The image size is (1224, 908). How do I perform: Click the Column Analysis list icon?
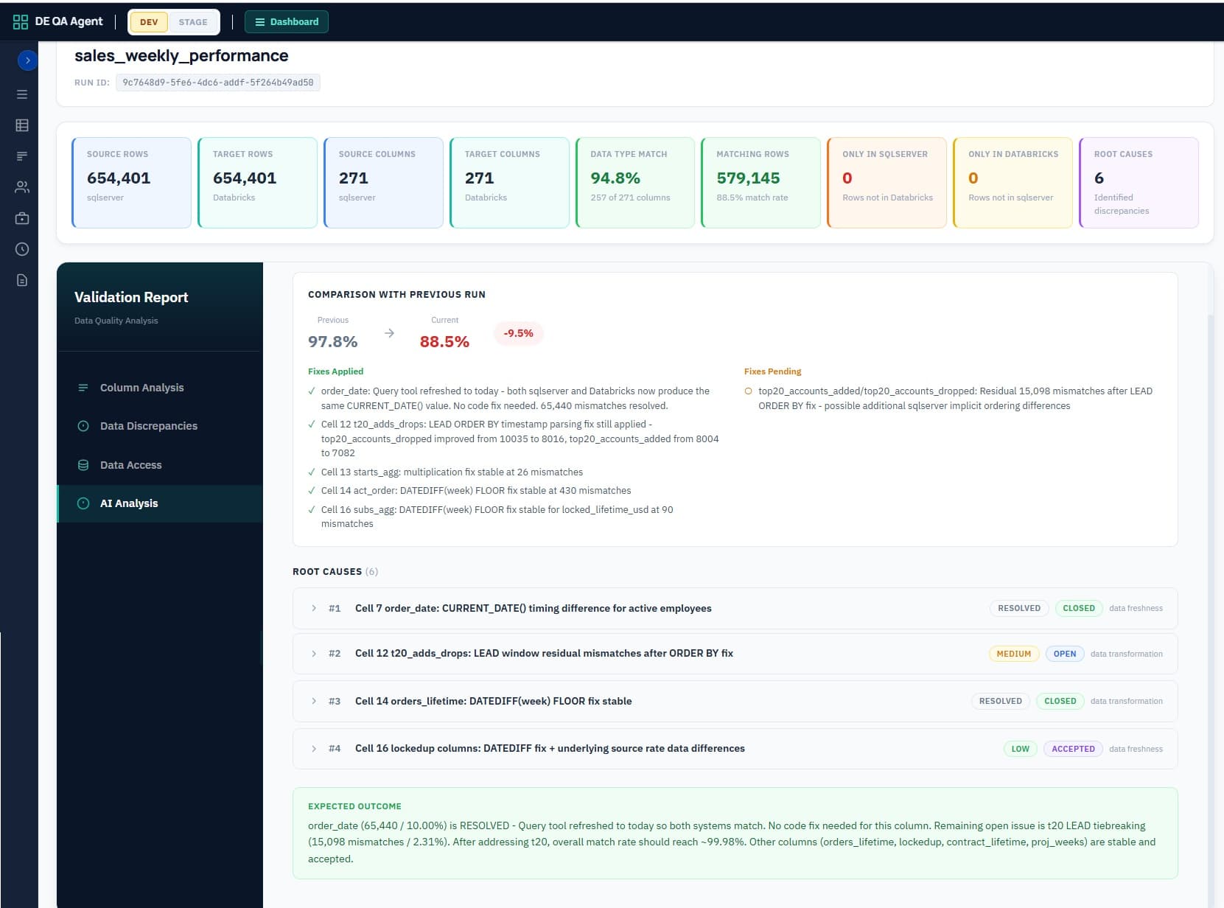click(83, 388)
